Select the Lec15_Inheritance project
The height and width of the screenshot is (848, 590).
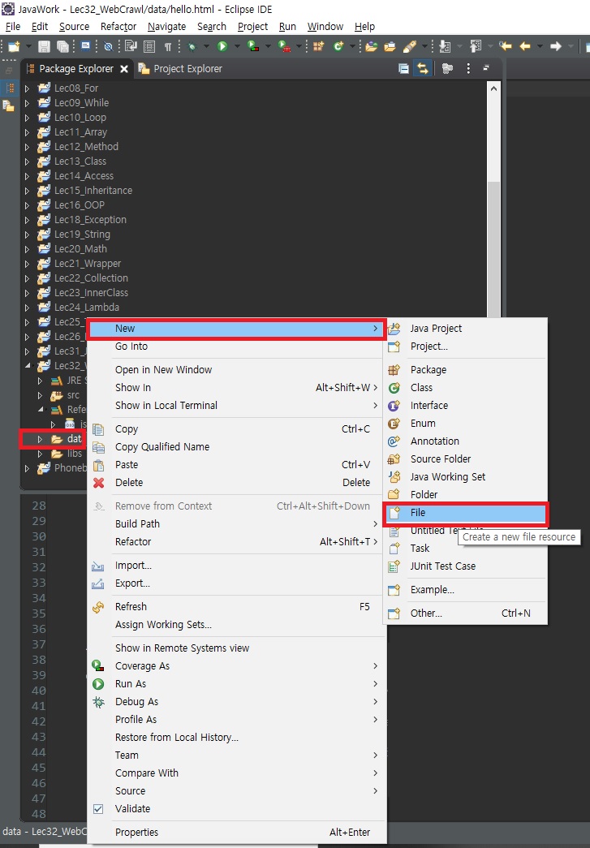tap(93, 191)
